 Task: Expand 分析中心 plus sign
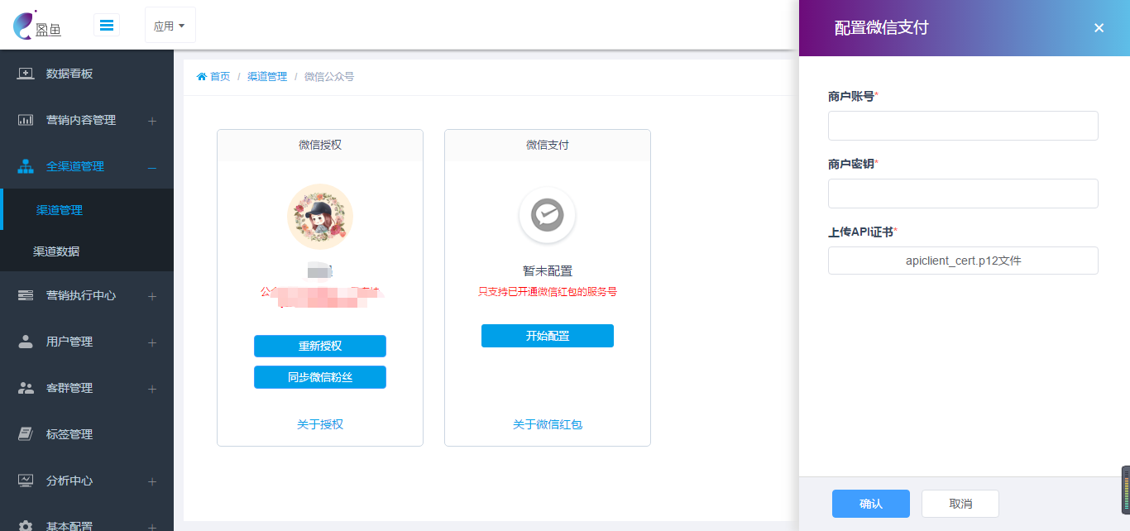tap(152, 481)
